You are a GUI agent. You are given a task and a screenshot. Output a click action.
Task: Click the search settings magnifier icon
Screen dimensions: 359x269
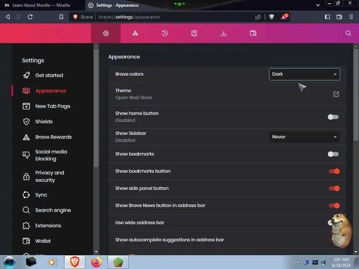coord(348,33)
